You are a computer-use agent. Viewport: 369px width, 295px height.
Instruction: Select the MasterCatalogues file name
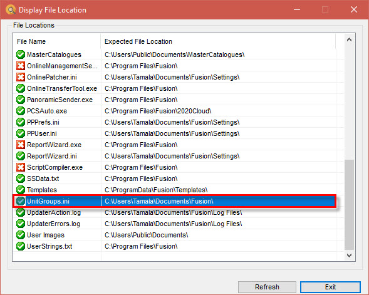click(54, 54)
